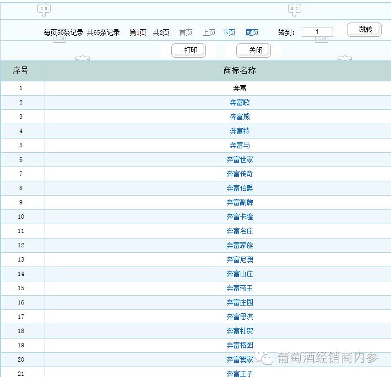Click the 序号 column header
Image resolution: width=391 pixels, height=377 pixels.
(x=20, y=71)
